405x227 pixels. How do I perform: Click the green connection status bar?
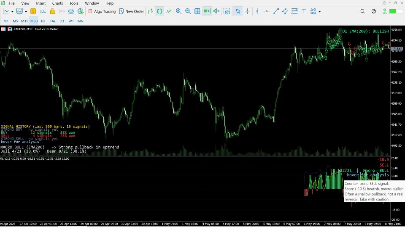396,11
